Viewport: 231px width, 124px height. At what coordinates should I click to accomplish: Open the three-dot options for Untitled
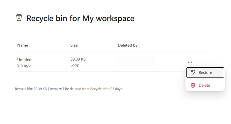click(190, 62)
